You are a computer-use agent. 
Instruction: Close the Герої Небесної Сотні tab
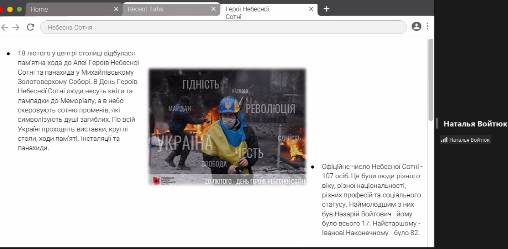point(311,9)
